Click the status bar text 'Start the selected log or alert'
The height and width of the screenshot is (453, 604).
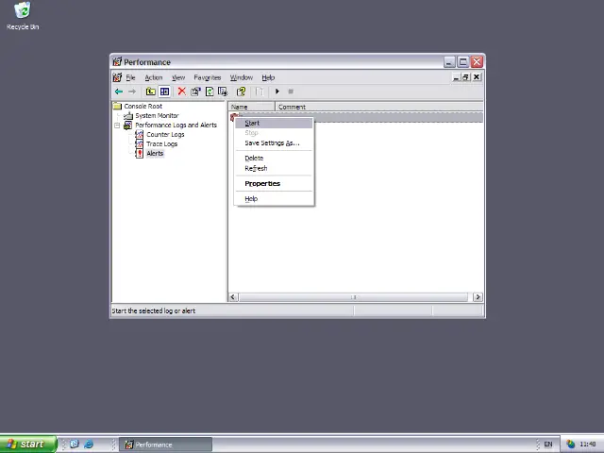[153, 310]
